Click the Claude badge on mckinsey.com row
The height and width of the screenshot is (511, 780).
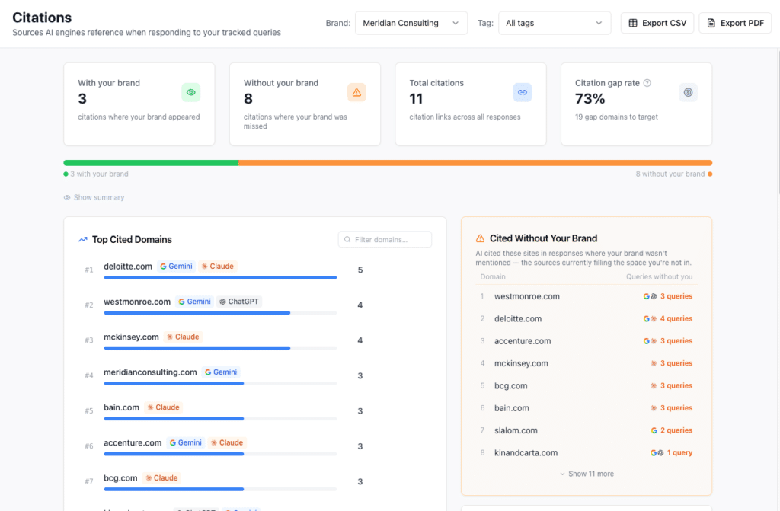[183, 337]
